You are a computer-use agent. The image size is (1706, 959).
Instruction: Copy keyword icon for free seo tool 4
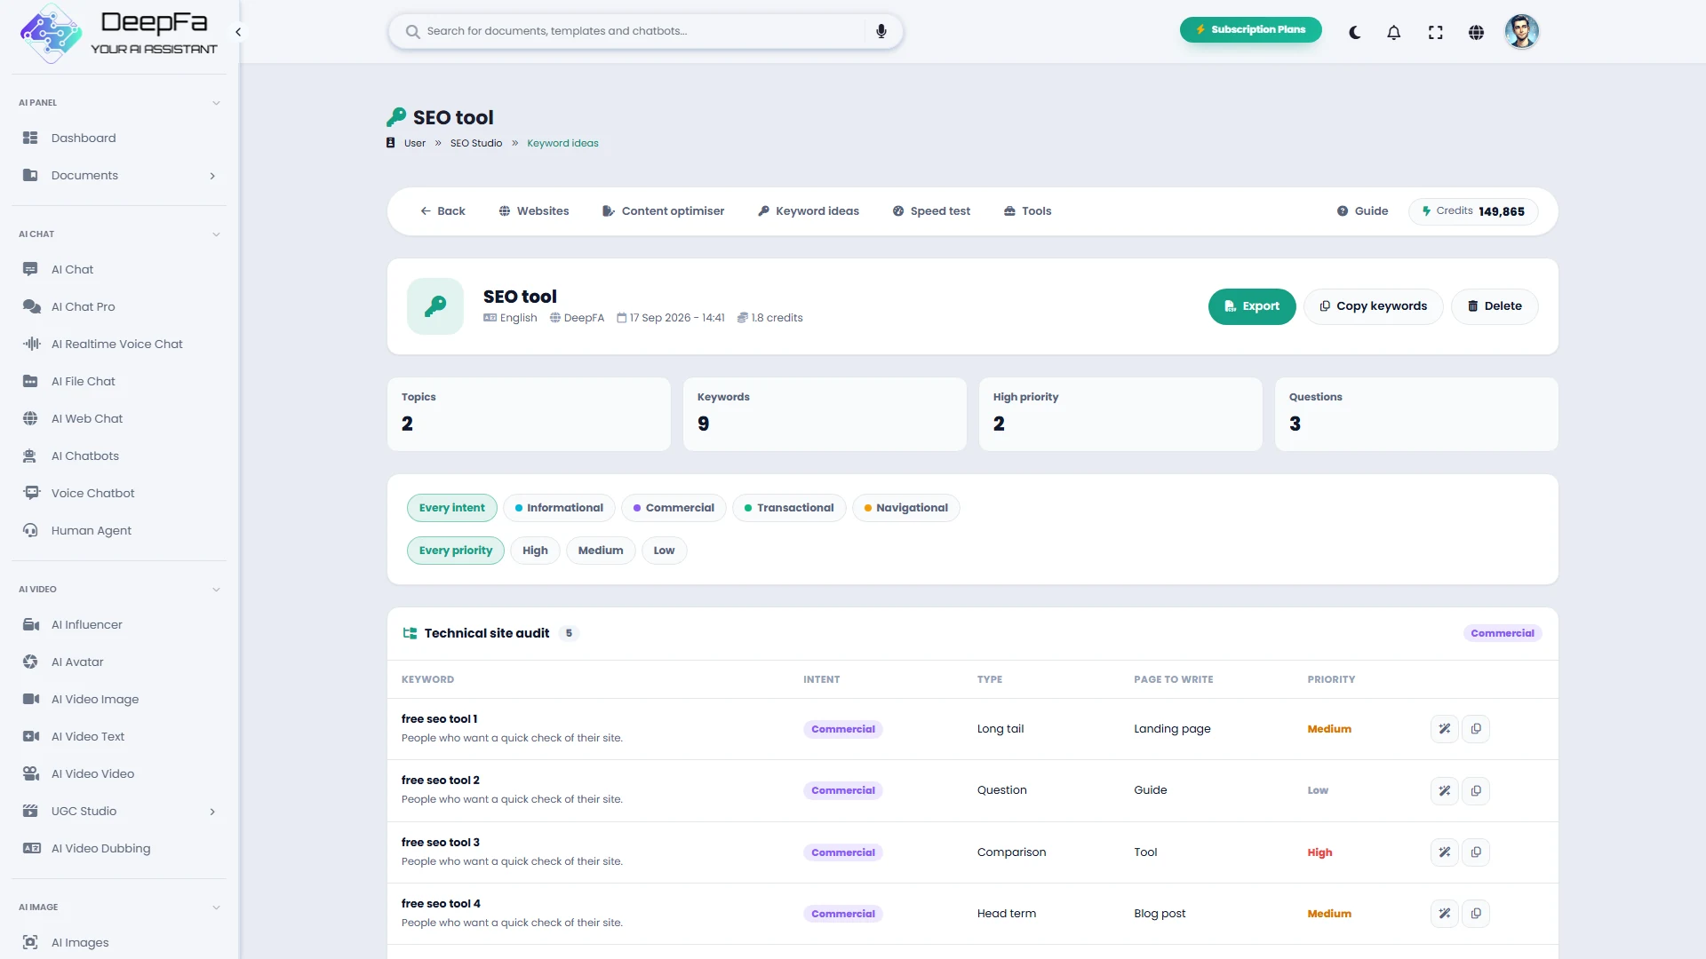(1476, 914)
